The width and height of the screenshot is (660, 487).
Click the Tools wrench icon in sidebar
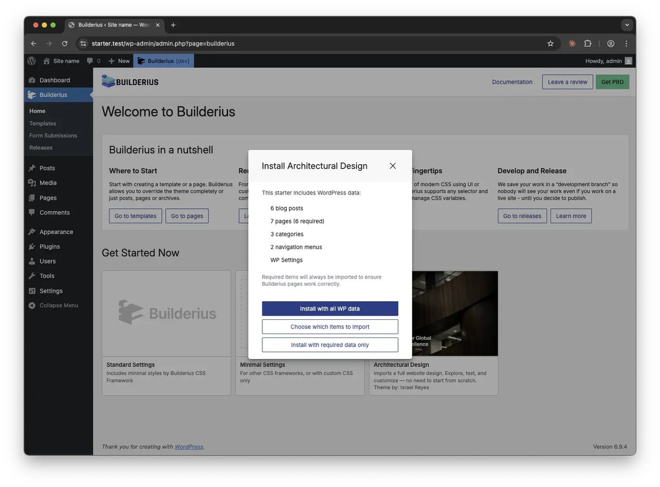(x=33, y=275)
